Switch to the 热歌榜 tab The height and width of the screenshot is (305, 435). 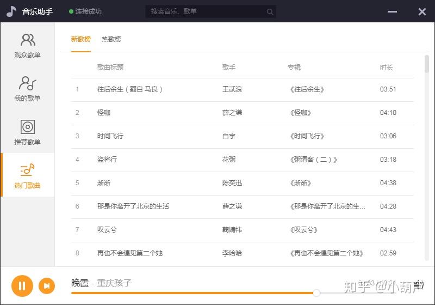(111, 39)
